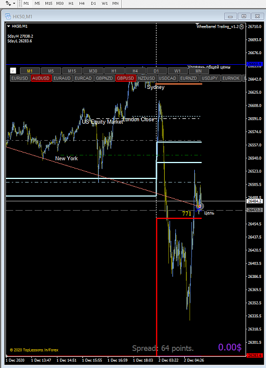Minimize the HK50,M1 chart window
The width and height of the screenshot is (266, 368).
tap(230, 16)
